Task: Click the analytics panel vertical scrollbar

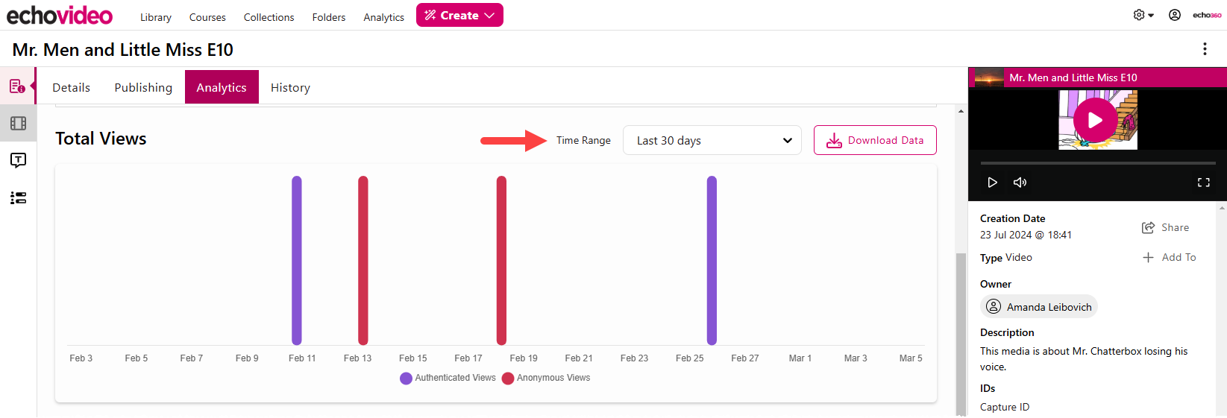Action: (961, 334)
